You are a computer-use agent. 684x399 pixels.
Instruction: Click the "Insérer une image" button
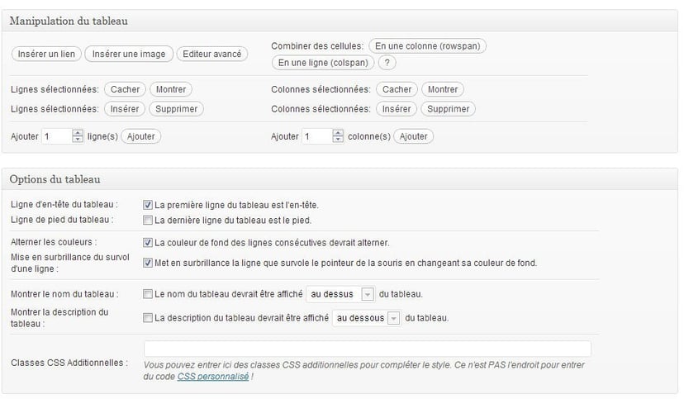tap(128, 54)
